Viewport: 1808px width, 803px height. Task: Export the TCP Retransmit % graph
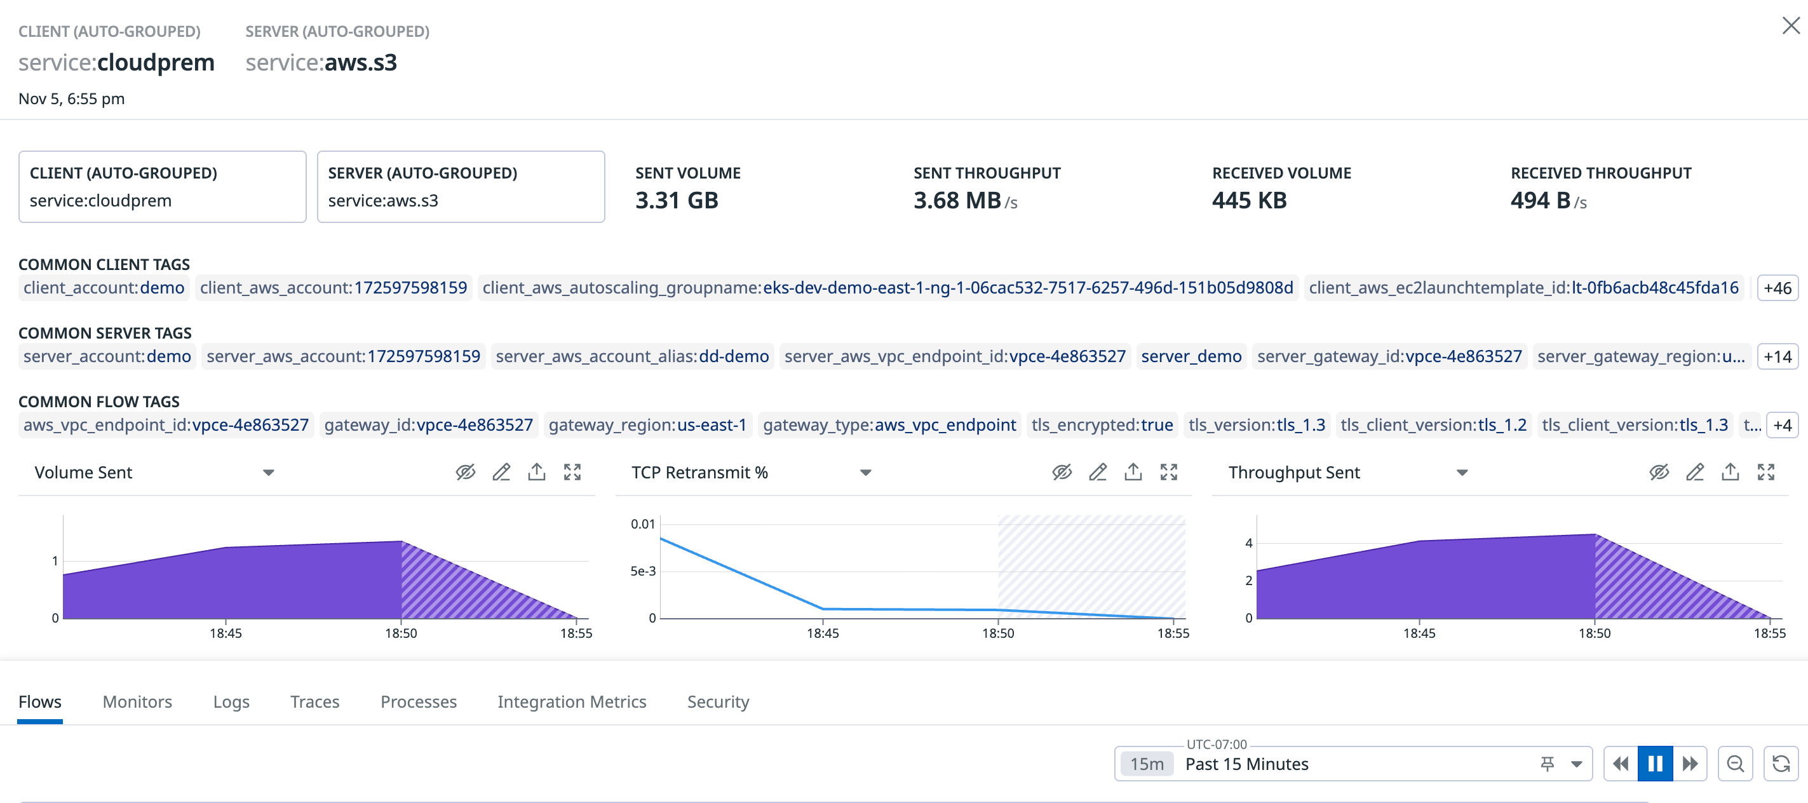[1133, 473]
